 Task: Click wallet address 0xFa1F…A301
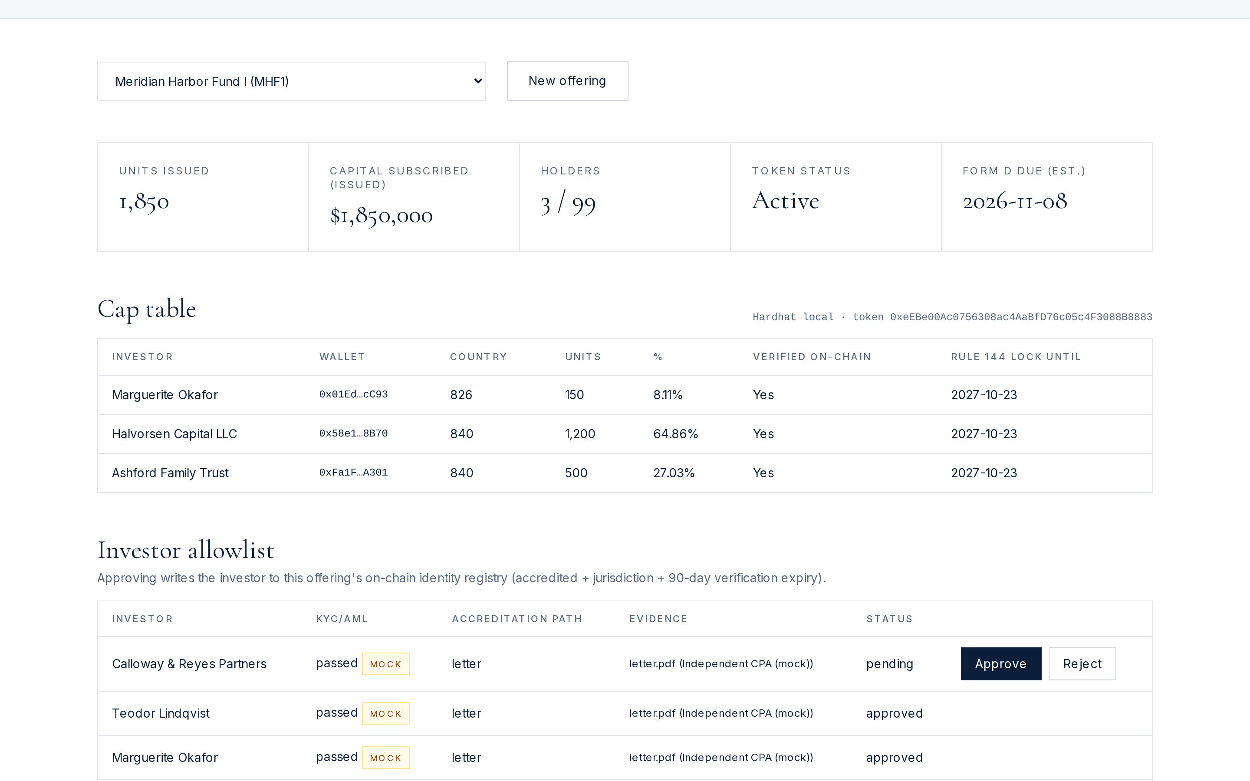click(353, 472)
